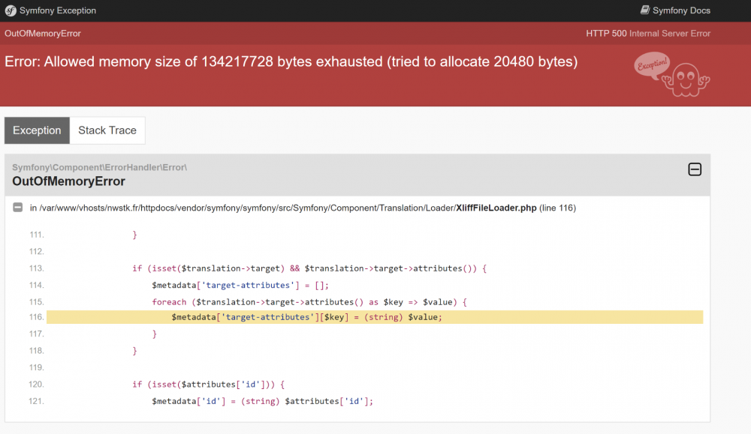751x434 pixels.
Task: Click the Symfony Docs book icon
Action: coord(645,10)
